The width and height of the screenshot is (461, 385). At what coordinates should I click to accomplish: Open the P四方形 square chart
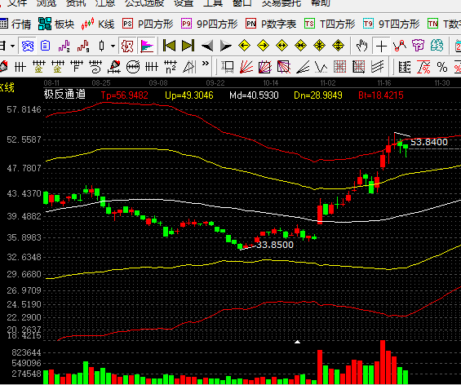pyautogui.click(x=148, y=24)
